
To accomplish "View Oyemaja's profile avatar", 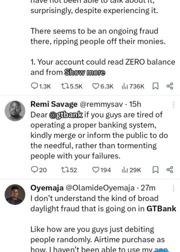I will click(x=15, y=194).
